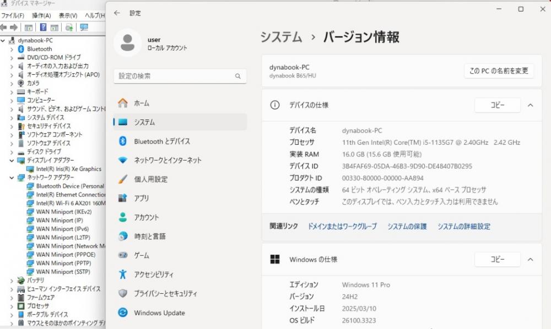Collapse the Network adapters tree node
551x329 pixels.
(12, 178)
